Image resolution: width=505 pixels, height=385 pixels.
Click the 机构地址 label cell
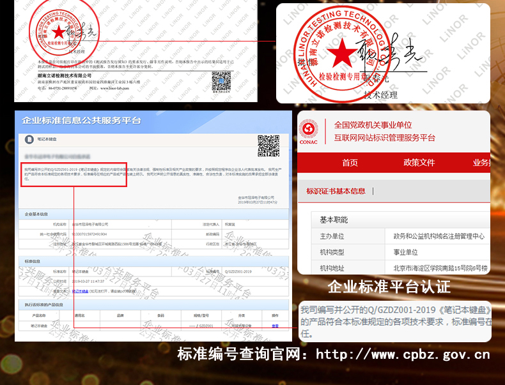[348, 268]
